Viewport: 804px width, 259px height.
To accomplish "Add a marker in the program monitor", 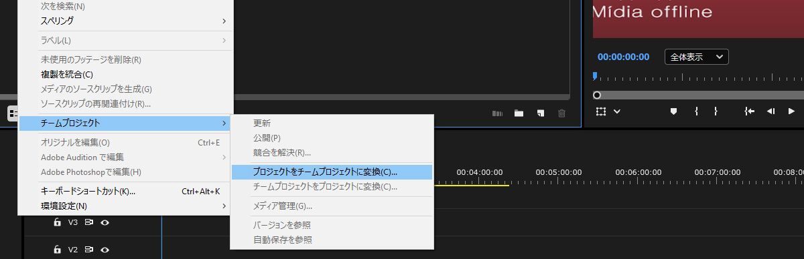I will pos(674,111).
